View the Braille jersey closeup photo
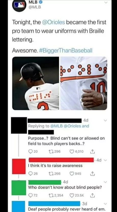Screen dimensions: 117x212 (84, 83)
